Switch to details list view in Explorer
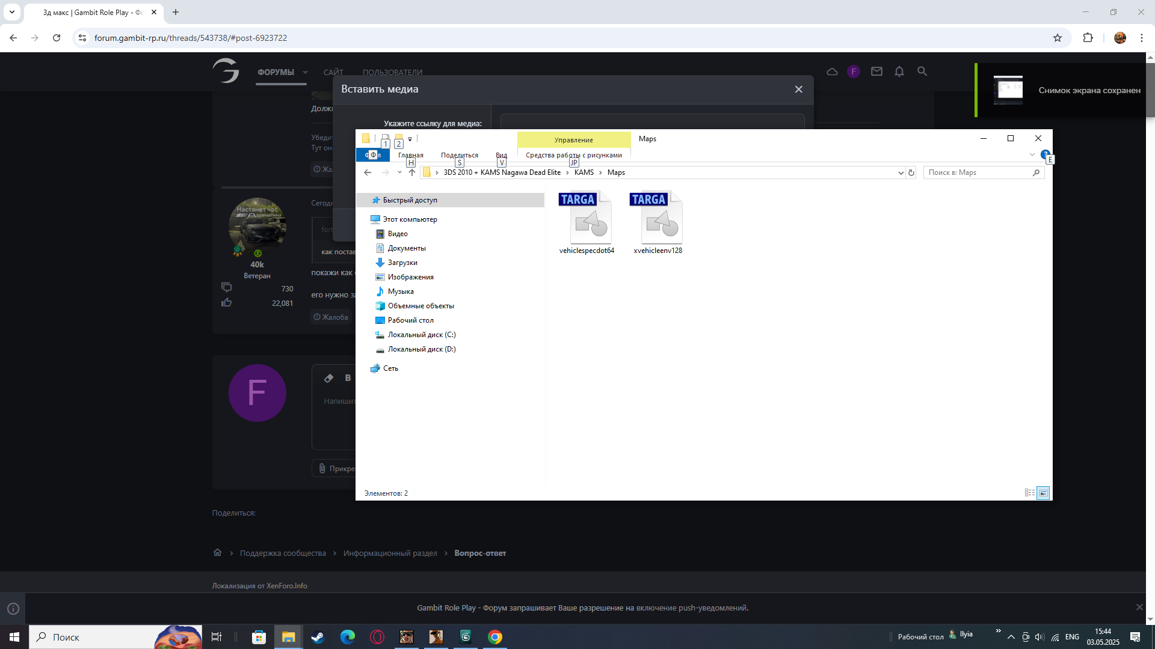The height and width of the screenshot is (649, 1155). tap(1029, 493)
